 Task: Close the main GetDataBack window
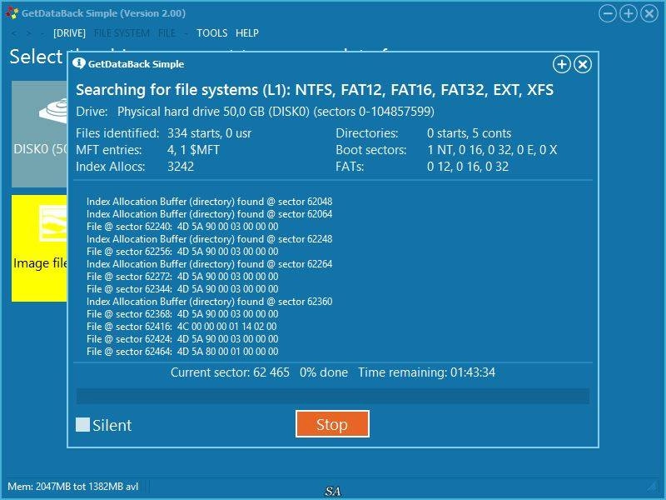(x=649, y=13)
